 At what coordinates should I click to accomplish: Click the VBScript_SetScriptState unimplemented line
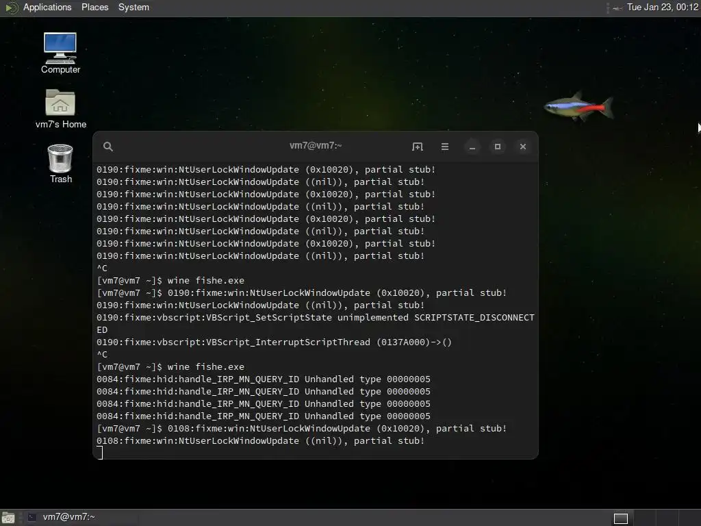point(315,323)
